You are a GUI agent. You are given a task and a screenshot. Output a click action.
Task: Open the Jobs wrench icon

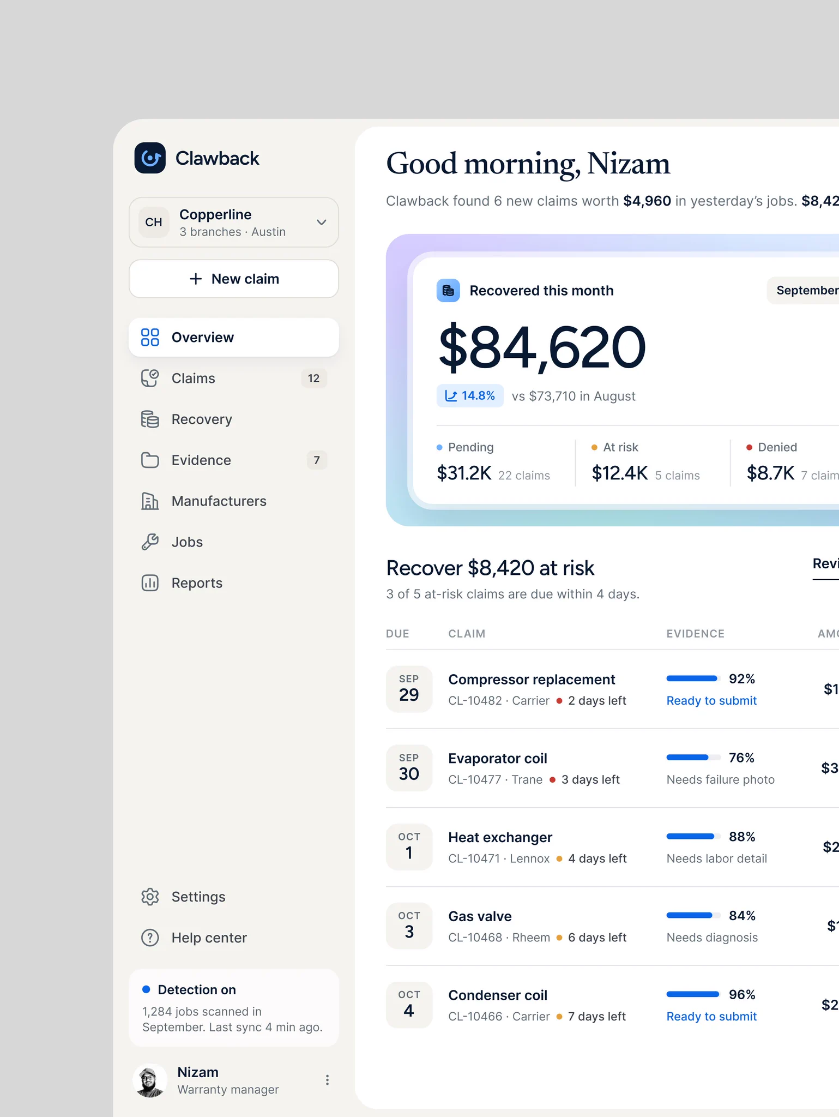point(150,542)
